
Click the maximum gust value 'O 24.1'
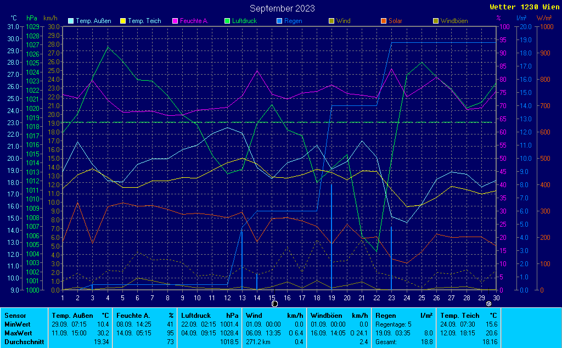click(359, 333)
